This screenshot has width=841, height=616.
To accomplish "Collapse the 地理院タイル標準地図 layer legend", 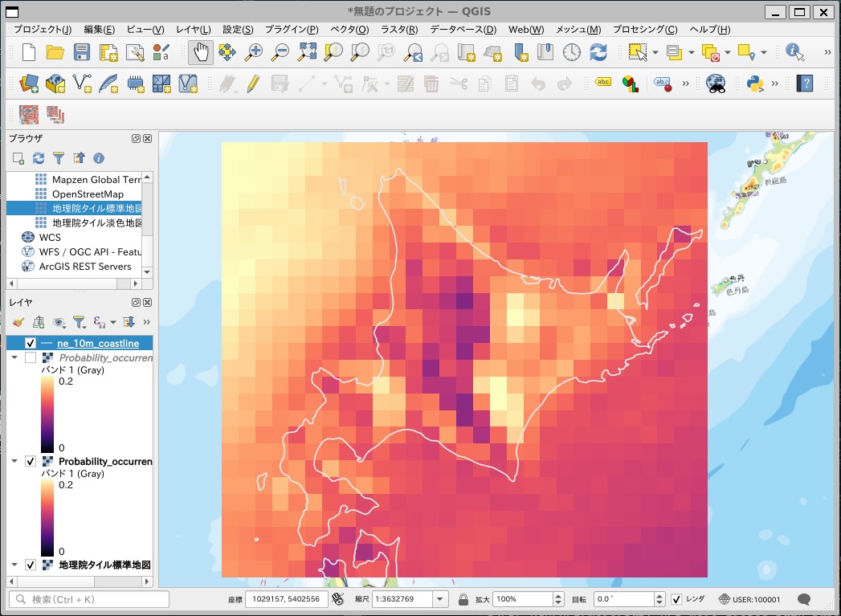I will 14,565.
